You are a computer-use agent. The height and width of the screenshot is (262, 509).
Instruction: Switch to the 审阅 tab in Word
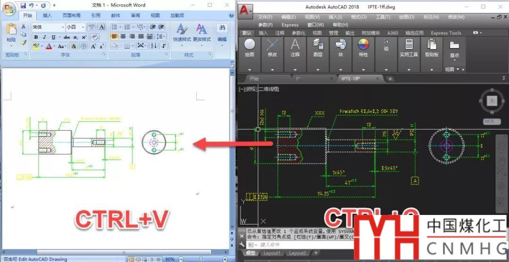click(x=136, y=15)
